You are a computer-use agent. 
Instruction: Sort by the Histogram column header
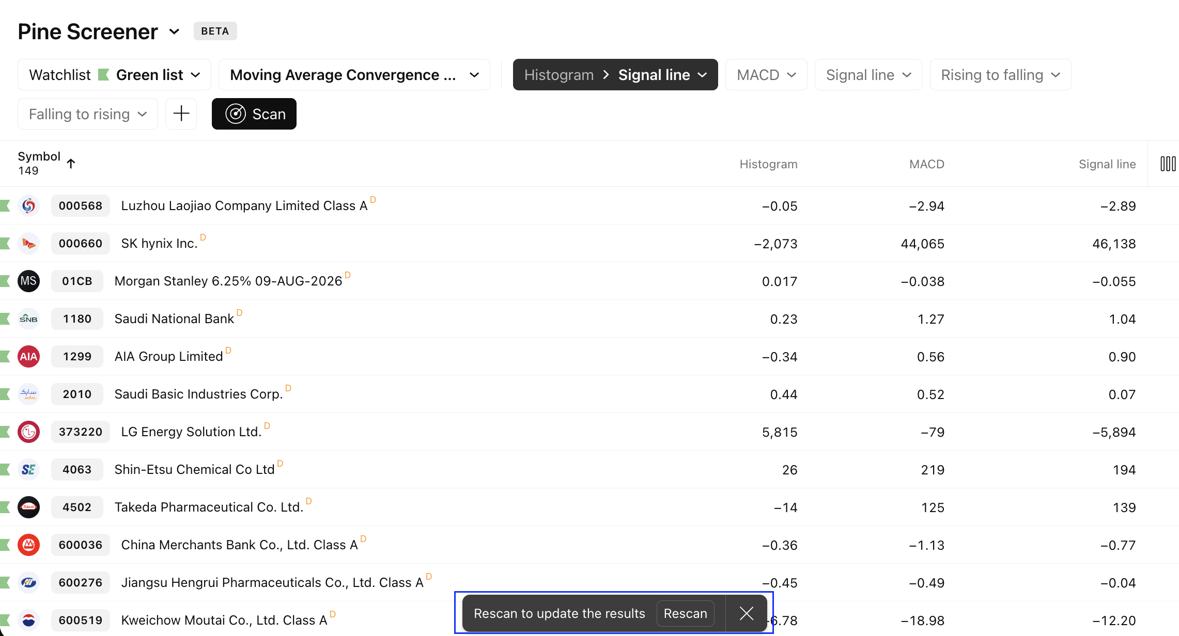(x=768, y=164)
